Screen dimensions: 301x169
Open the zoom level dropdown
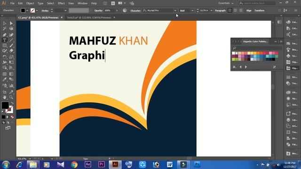(30, 159)
